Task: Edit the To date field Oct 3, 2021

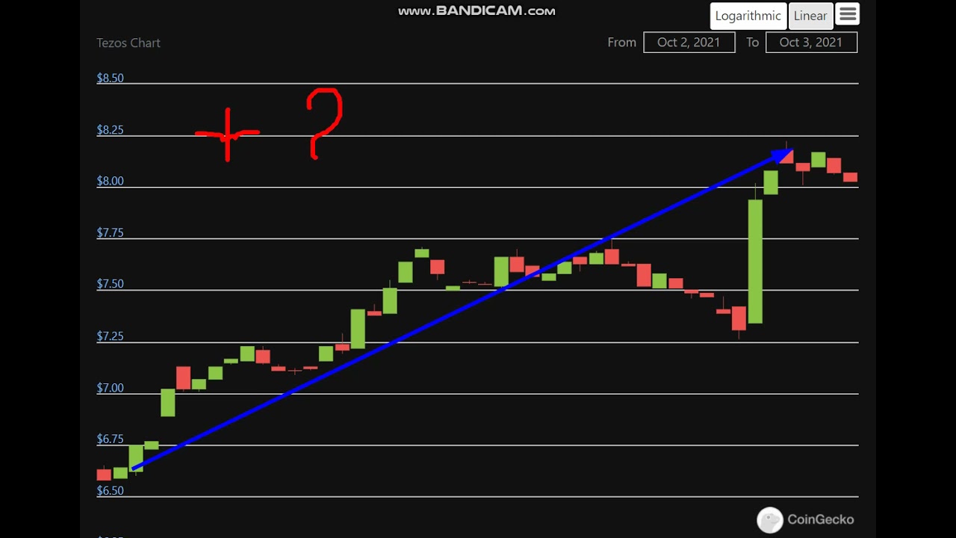Action: point(811,43)
